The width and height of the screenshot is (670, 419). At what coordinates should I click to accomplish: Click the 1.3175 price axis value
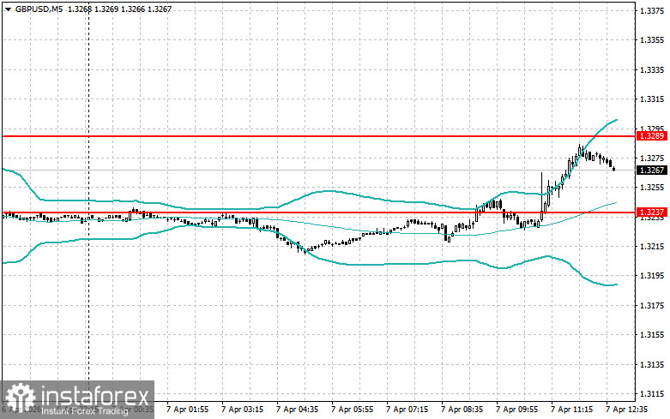tap(652, 306)
